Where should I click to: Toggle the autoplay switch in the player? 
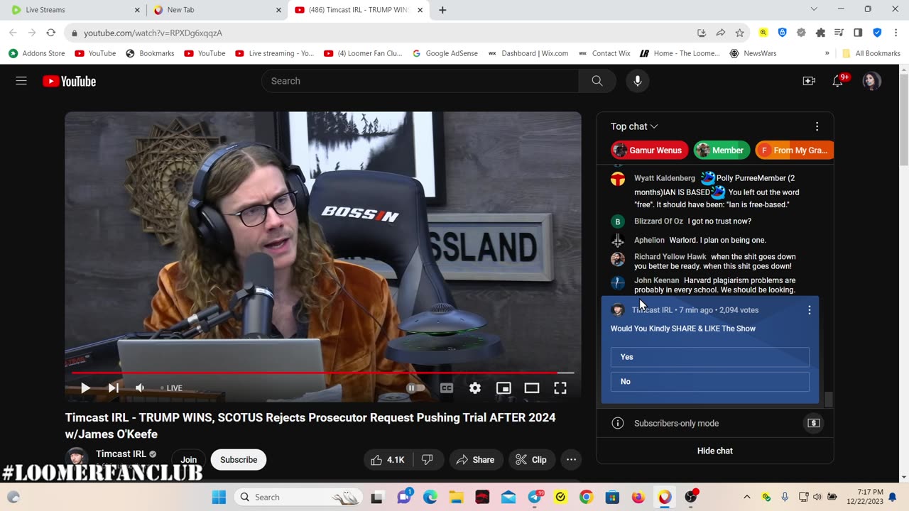(x=415, y=388)
